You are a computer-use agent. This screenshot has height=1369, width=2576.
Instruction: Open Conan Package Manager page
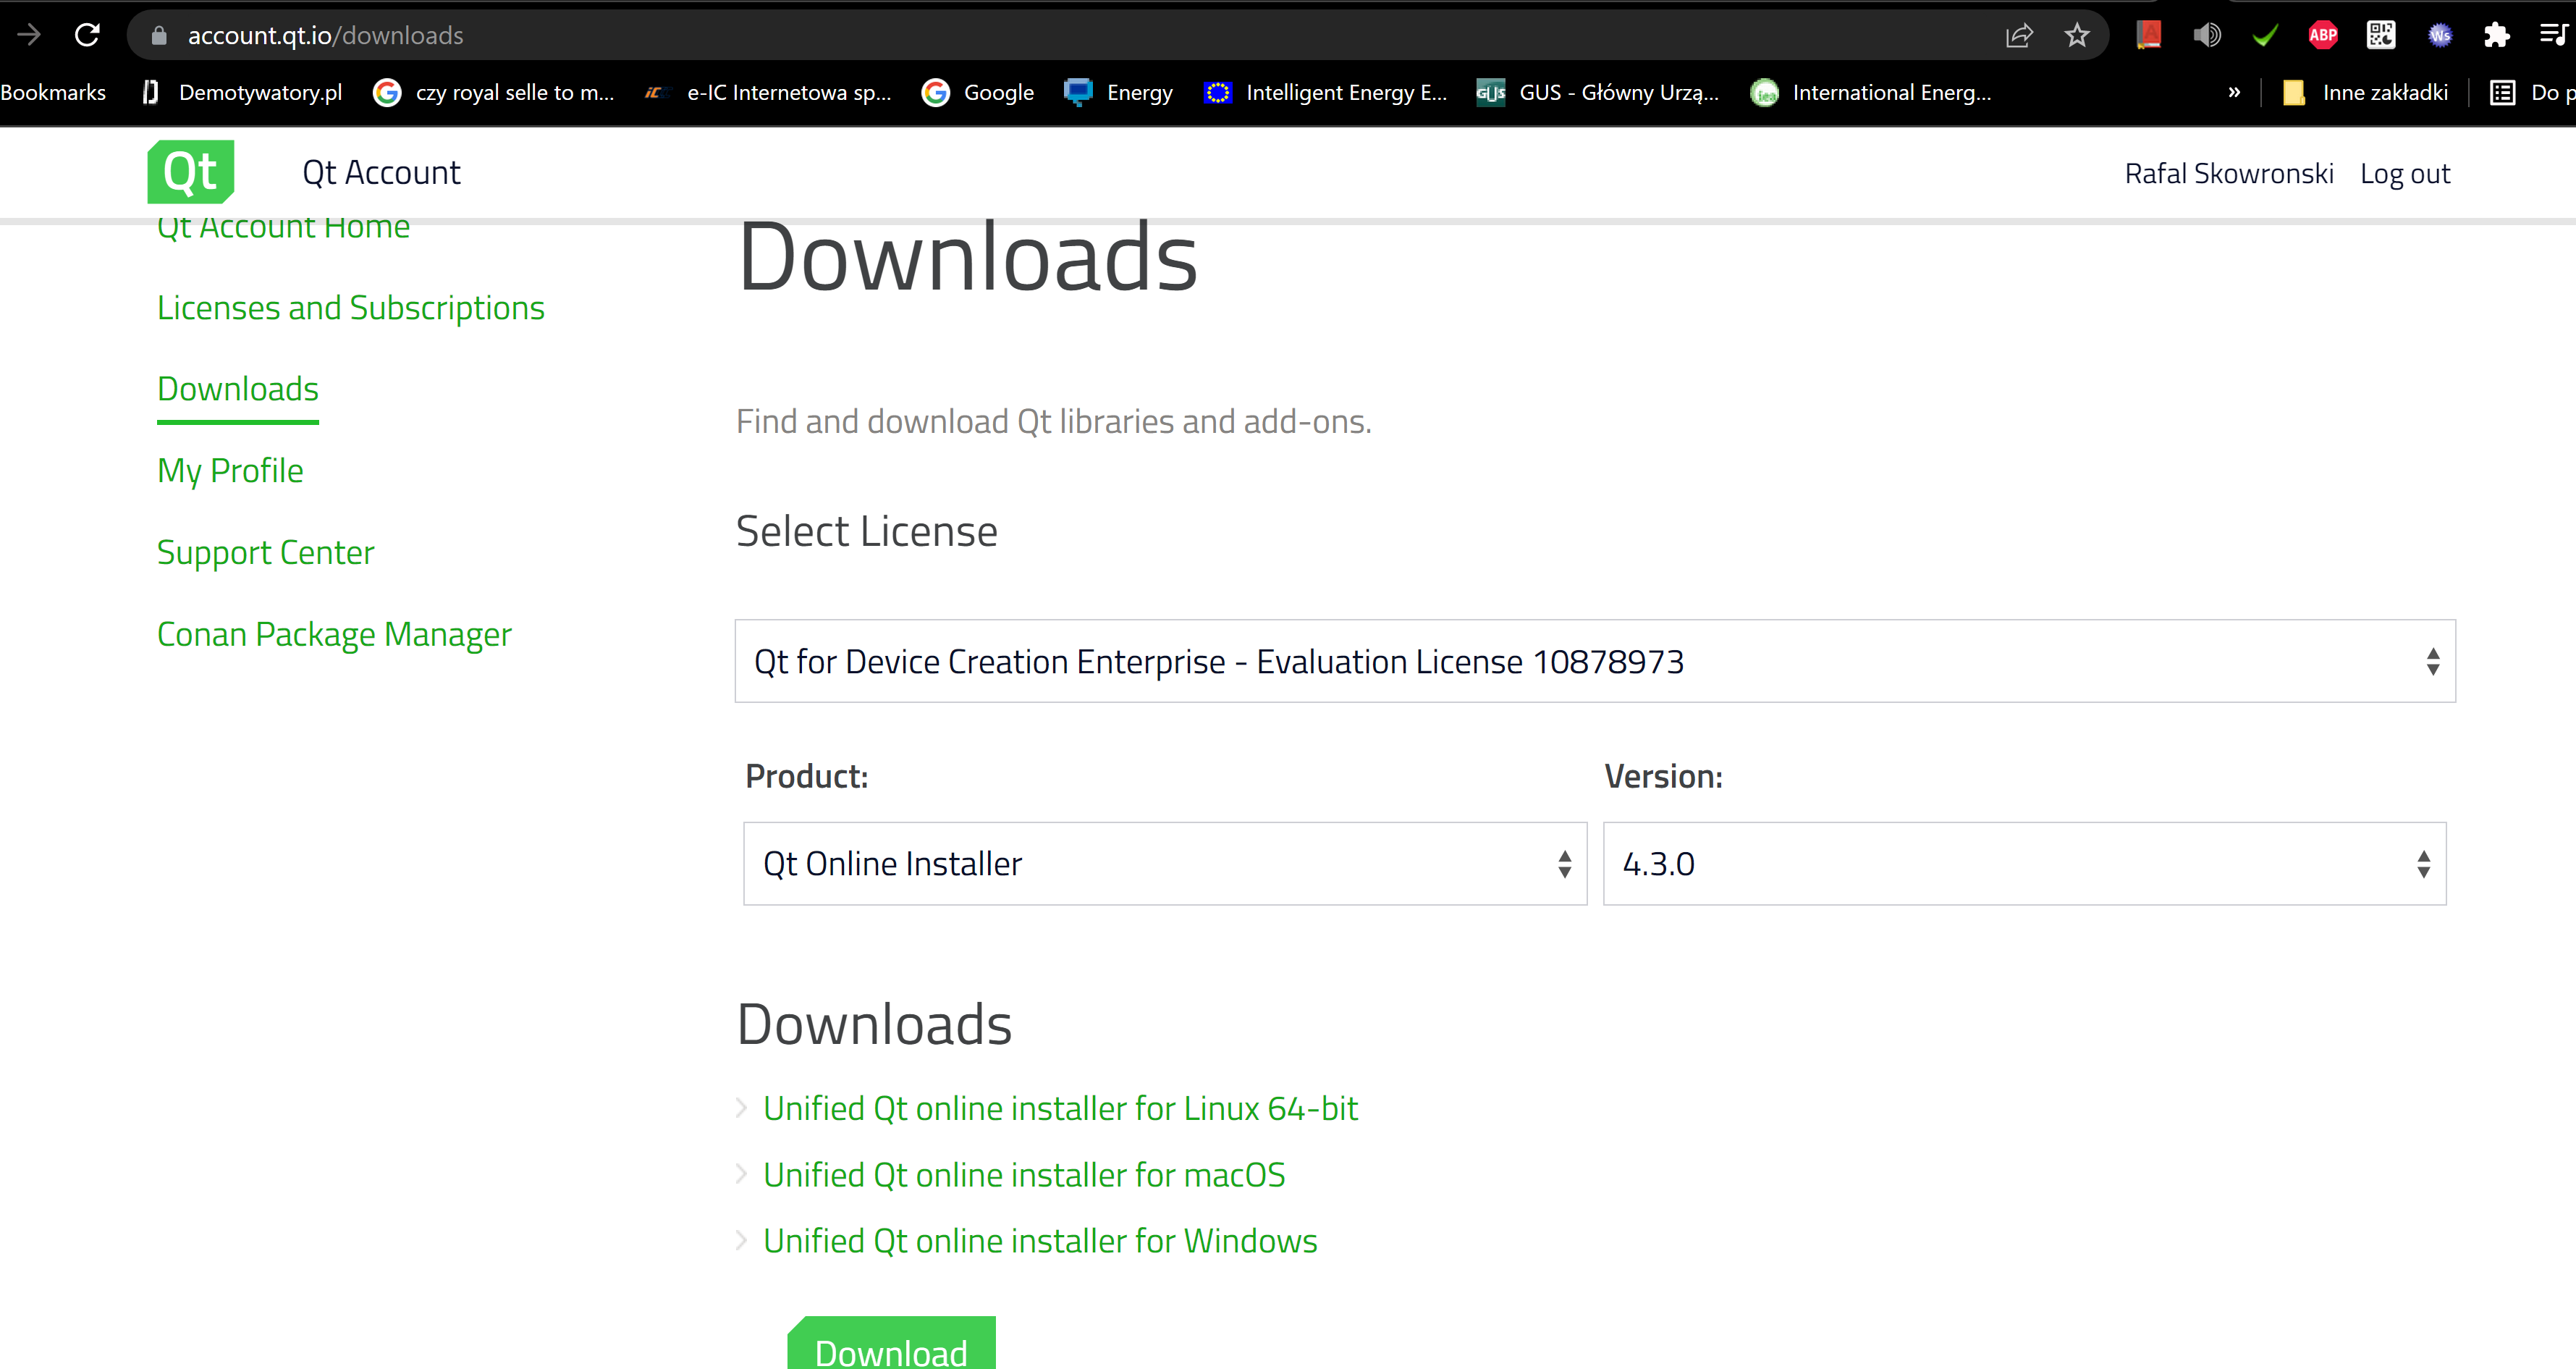click(x=334, y=635)
